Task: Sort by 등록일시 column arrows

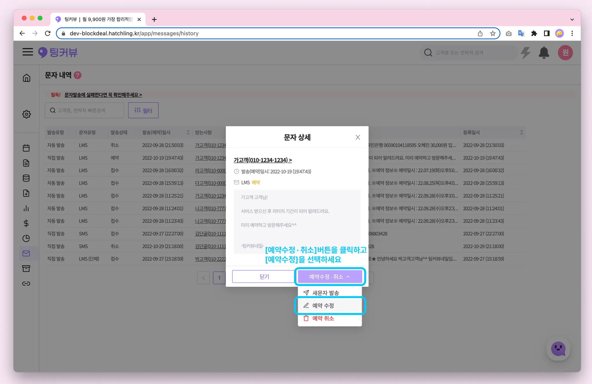Action: click(521, 132)
